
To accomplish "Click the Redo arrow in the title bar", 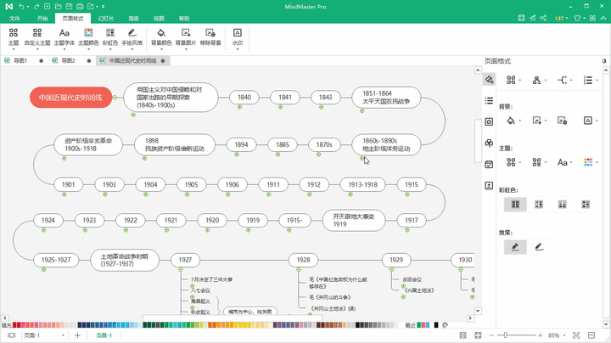I will point(36,7).
